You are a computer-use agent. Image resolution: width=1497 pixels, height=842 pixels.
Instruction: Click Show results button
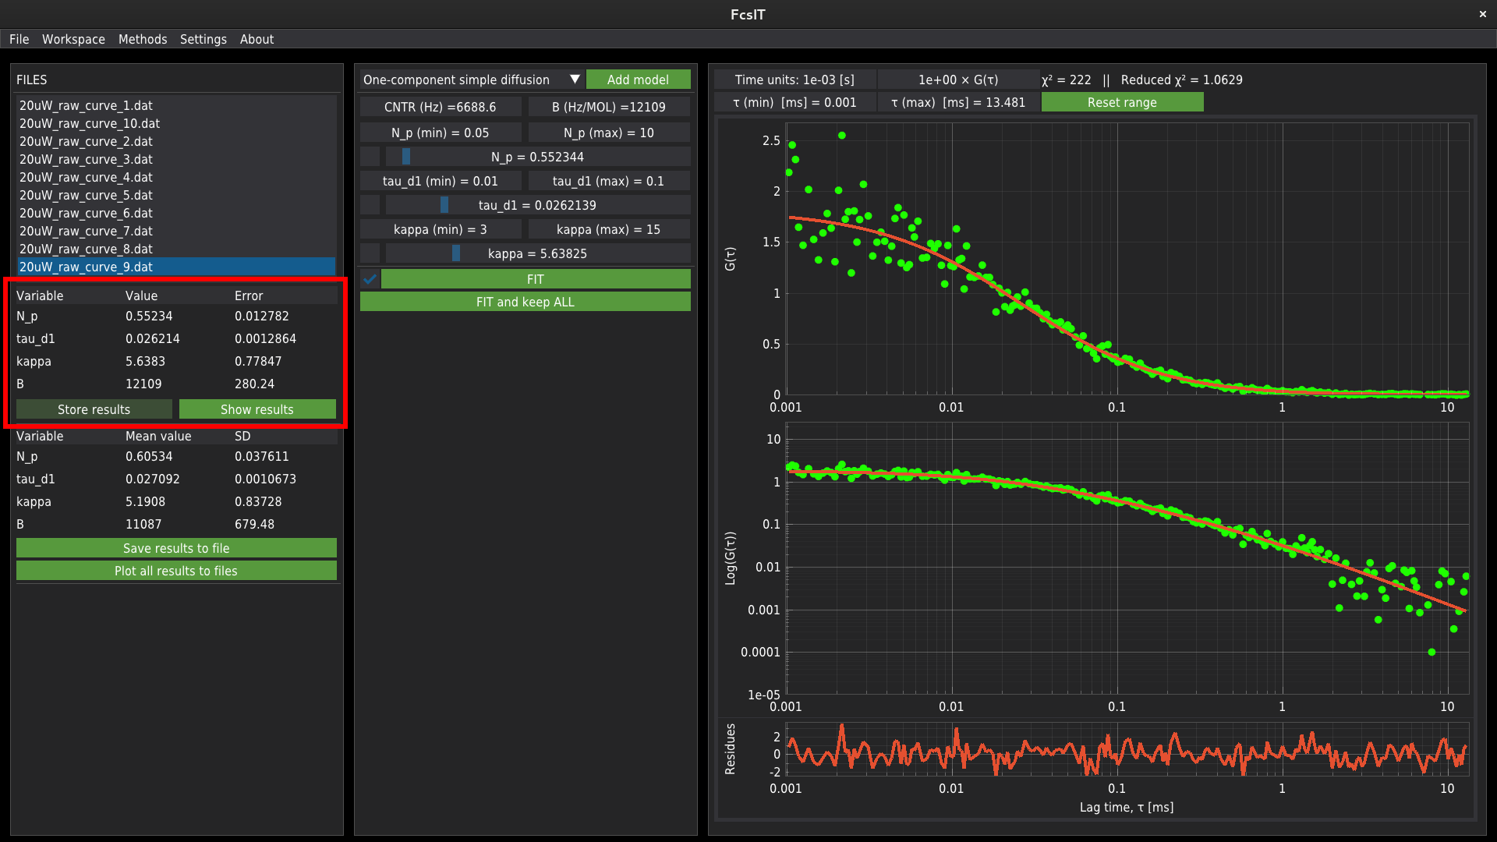point(257,409)
